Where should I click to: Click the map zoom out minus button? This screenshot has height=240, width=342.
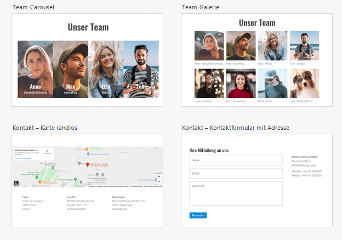159,181
